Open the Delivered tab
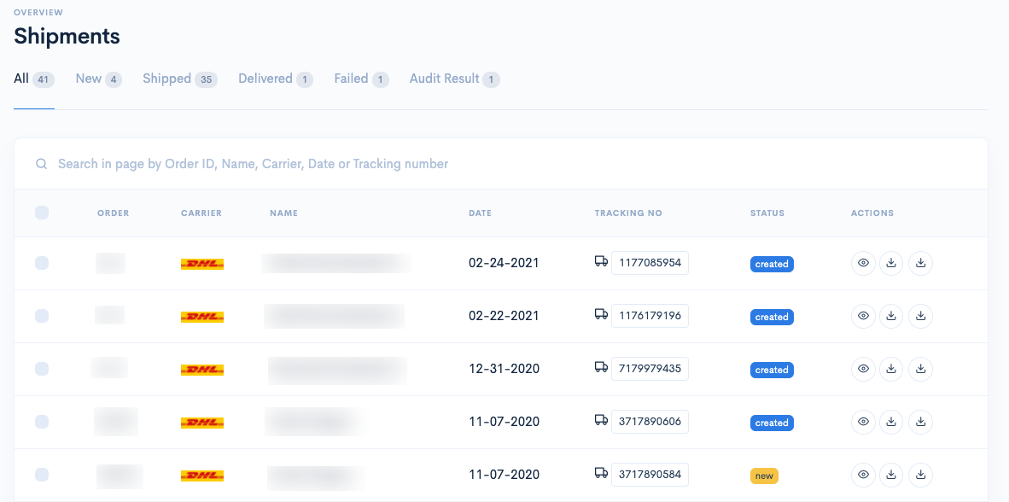1009x502 pixels. tap(276, 79)
